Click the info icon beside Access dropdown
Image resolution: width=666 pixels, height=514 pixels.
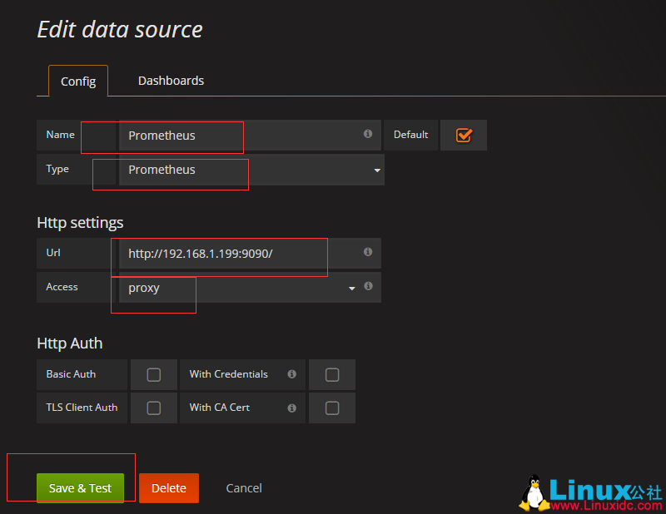pos(368,287)
